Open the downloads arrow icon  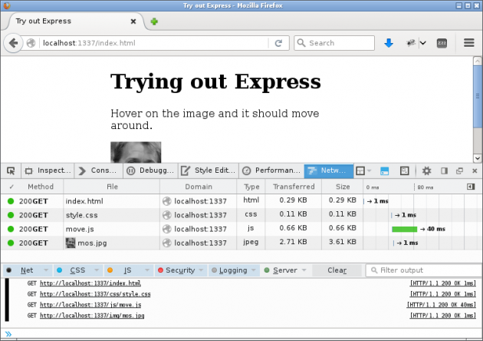pyautogui.click(x=389, y=43)
